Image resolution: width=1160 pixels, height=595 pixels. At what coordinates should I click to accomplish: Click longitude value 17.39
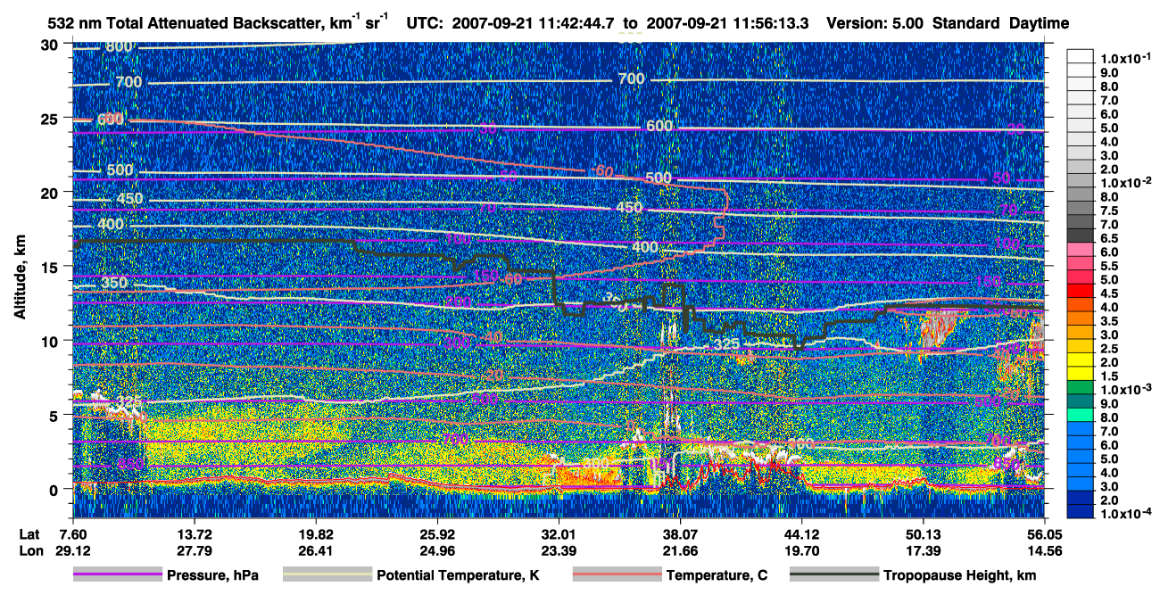[924, 551]
